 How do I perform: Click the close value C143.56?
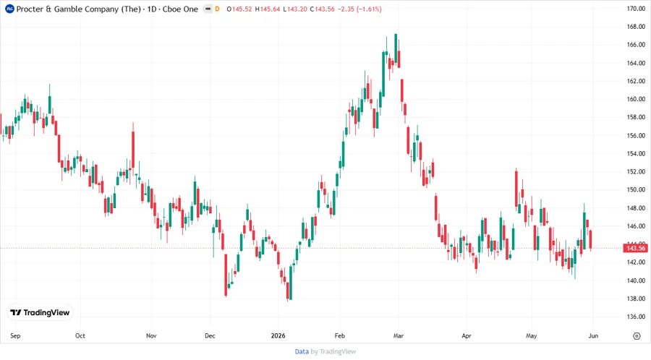coord(322,9)
